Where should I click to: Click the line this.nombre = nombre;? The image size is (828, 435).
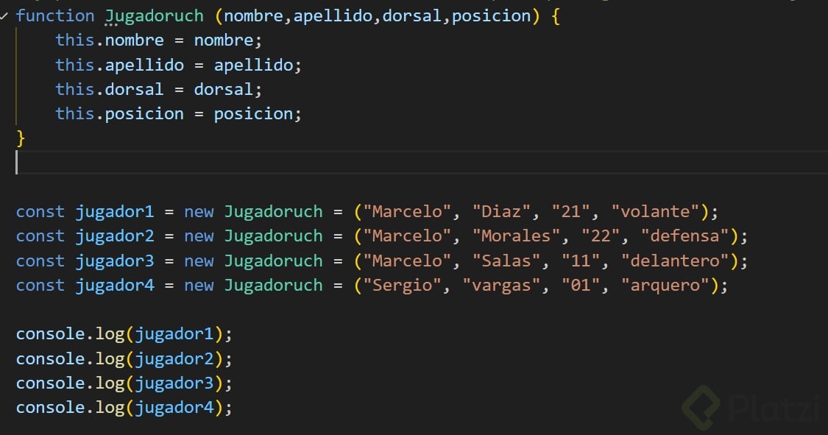click(158, 40)
